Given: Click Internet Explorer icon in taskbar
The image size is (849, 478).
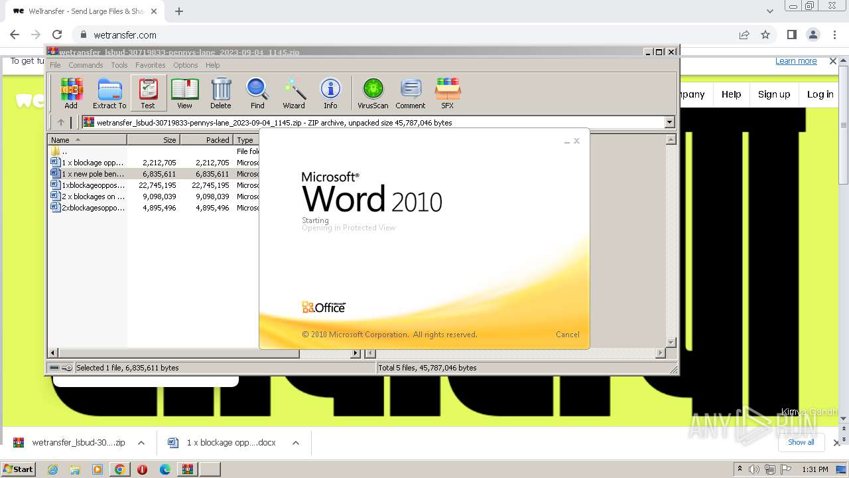Looking at the screenshot, I should [53, 469].
